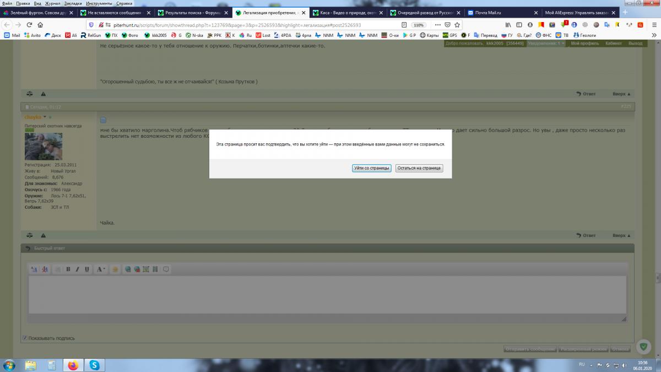Viewport: 661px width, 372px height.
Task: Click the 110% zoom level indicator
Action: [x=419, y=25]
